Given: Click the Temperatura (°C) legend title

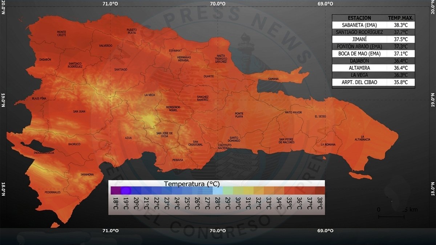Looking at the screenshot, I should pyautogui.click(x=192, y=184).
